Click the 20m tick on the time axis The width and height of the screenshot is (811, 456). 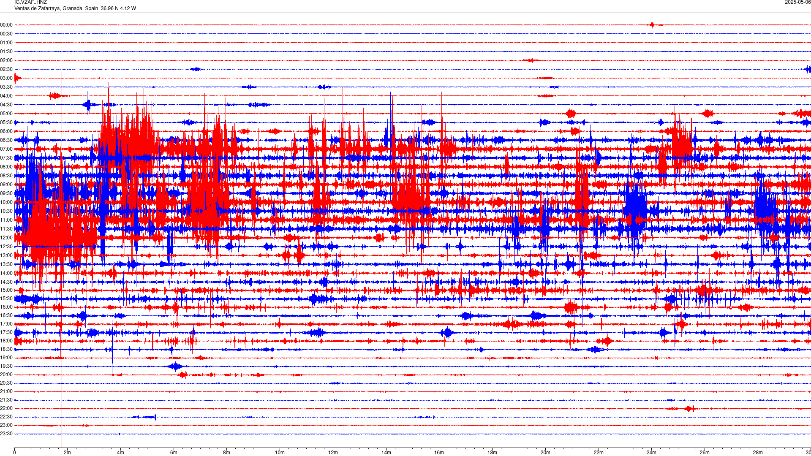coord(545,453)
